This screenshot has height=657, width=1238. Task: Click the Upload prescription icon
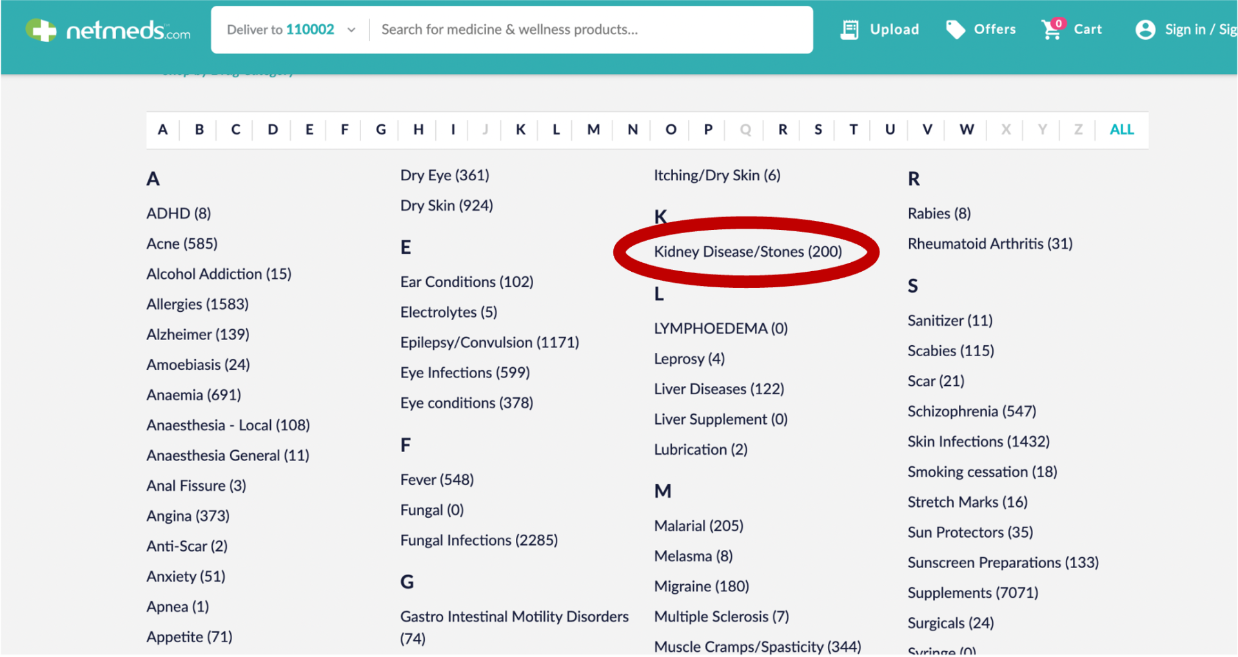[849, 30]
